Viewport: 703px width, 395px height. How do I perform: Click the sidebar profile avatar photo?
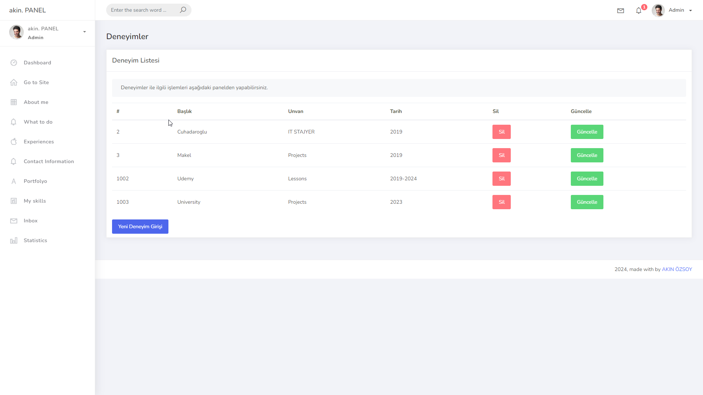click(x=16, y=32)
